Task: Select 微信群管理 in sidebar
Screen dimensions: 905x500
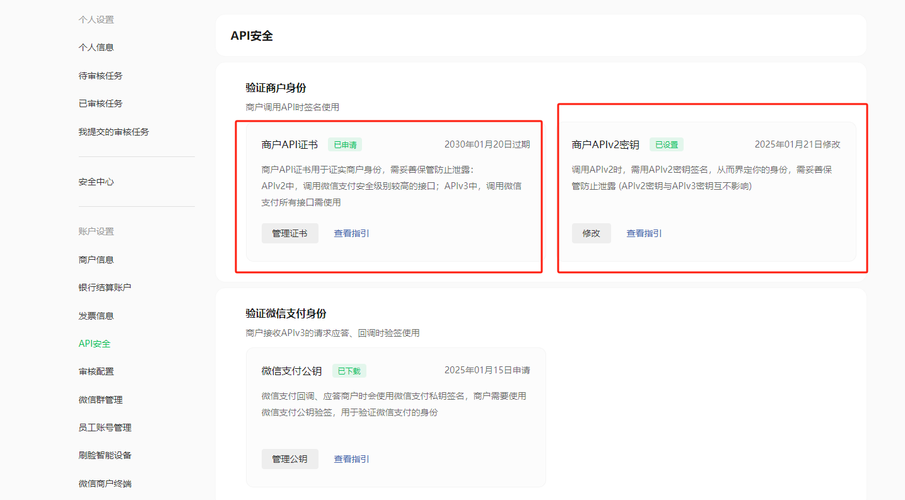Action: (100, 400)
